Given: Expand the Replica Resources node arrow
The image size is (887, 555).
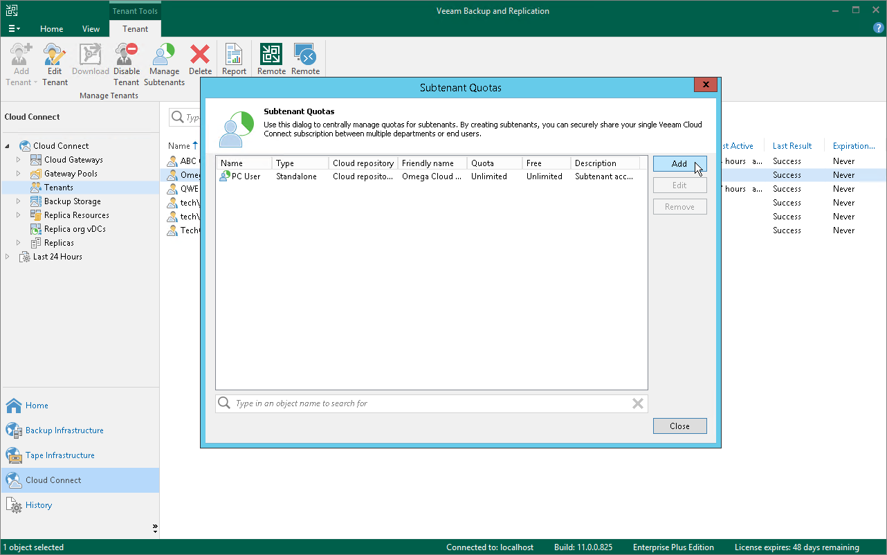Looking at the screenshot, I should [x=19, y=215].
